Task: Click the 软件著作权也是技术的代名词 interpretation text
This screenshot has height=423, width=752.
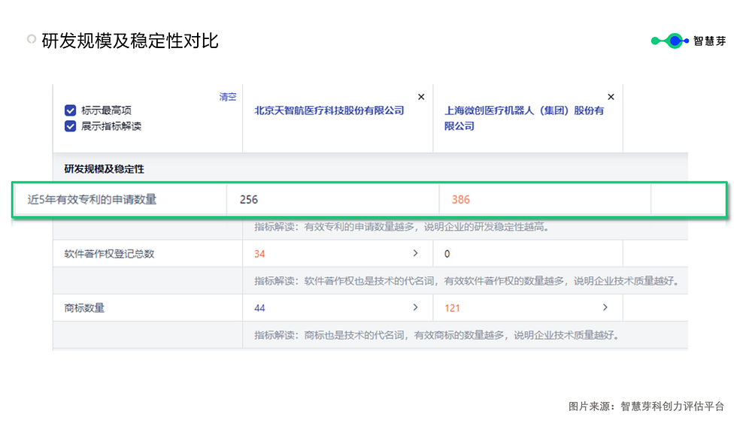Action: 467,281
